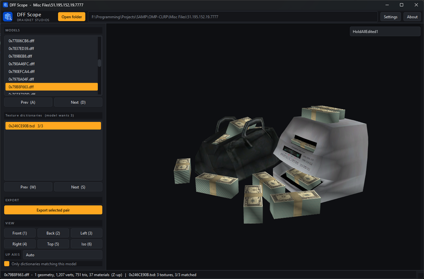
Task: Select model 0x790EFCA4.dff
Action: 51,72
